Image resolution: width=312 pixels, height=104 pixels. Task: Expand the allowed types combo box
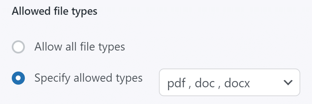[230, 82]
